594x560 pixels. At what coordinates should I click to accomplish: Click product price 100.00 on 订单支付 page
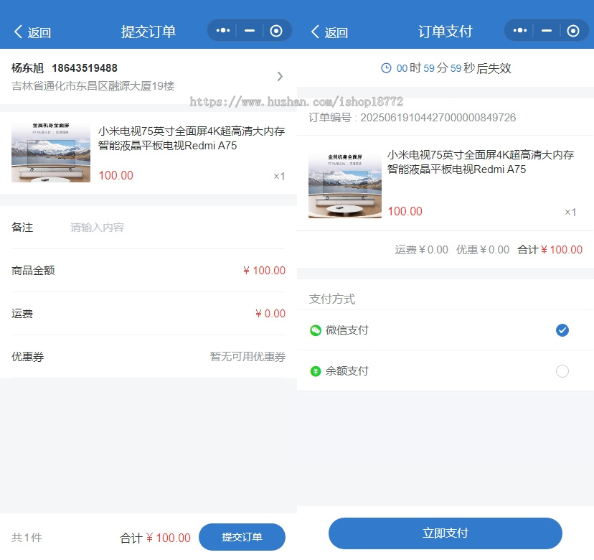(405, 211)
